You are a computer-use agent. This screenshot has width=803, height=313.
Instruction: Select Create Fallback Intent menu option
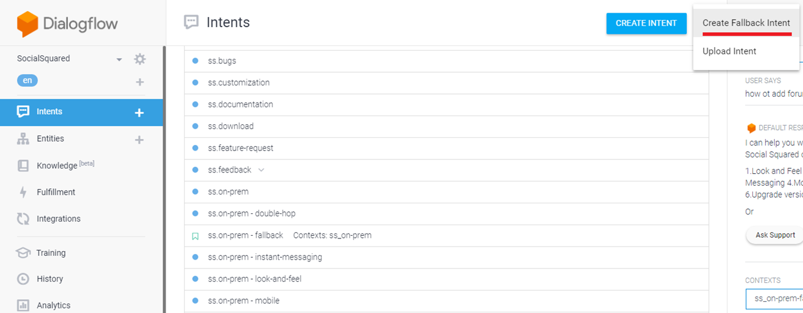746,23
